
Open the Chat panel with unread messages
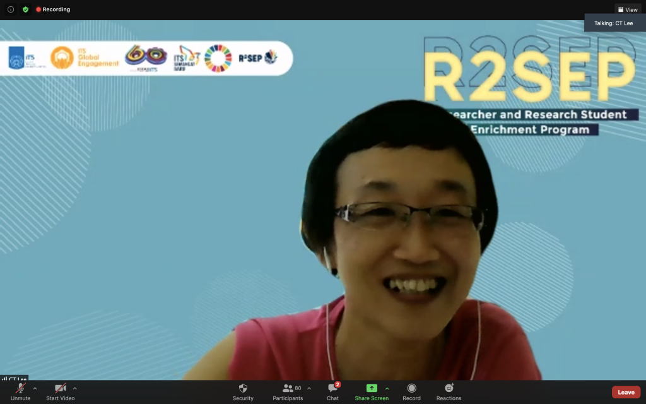(332, 391)
